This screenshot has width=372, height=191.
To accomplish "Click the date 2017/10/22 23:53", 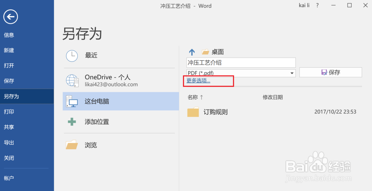I will [335, 112].
